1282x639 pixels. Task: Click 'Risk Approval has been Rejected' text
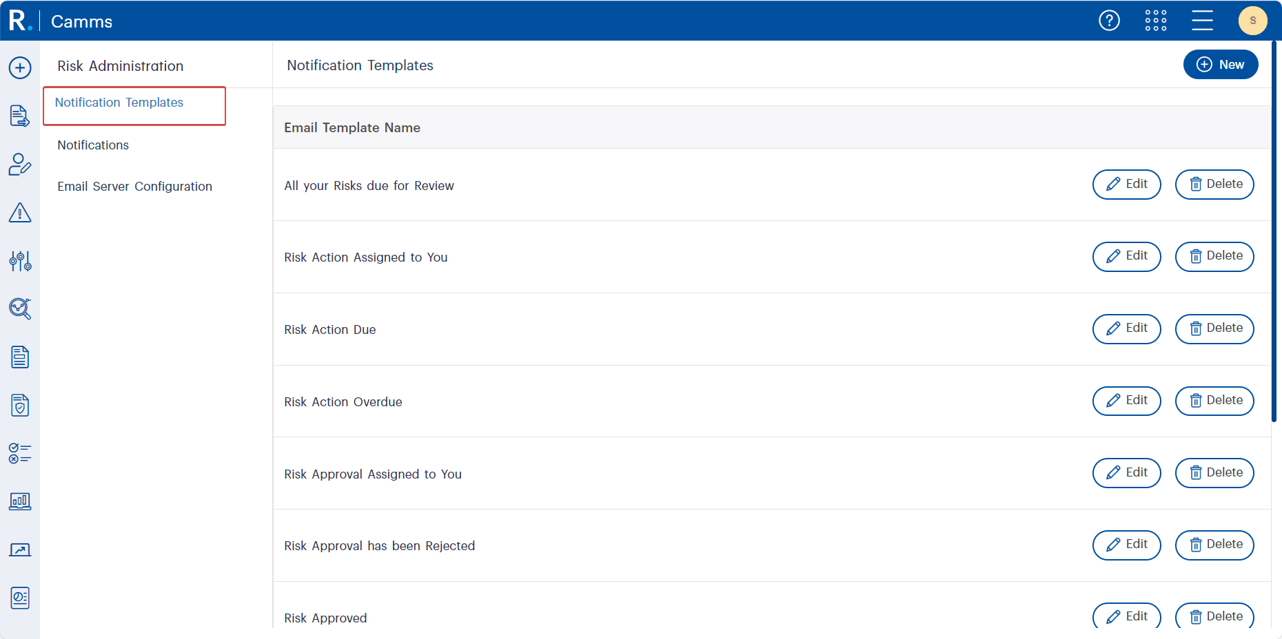tap(380, 546)
